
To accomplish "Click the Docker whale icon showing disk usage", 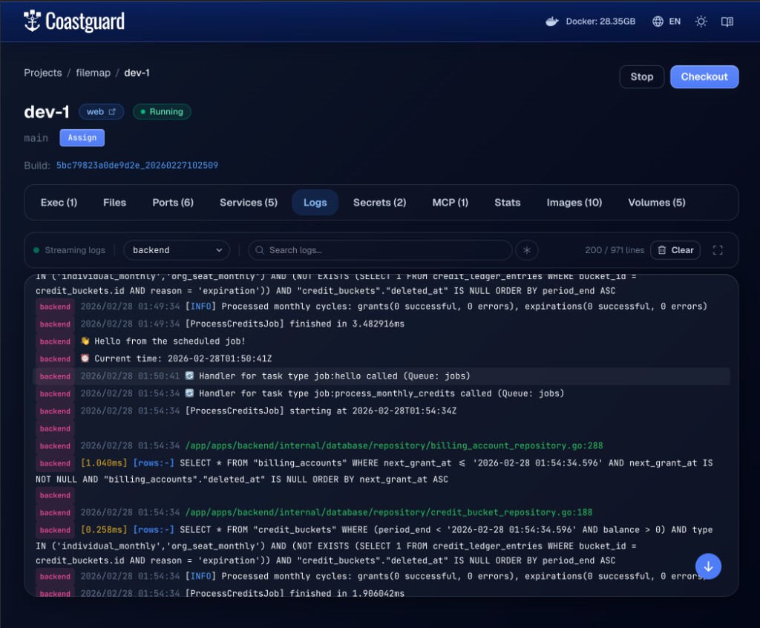I will [552, 22].
